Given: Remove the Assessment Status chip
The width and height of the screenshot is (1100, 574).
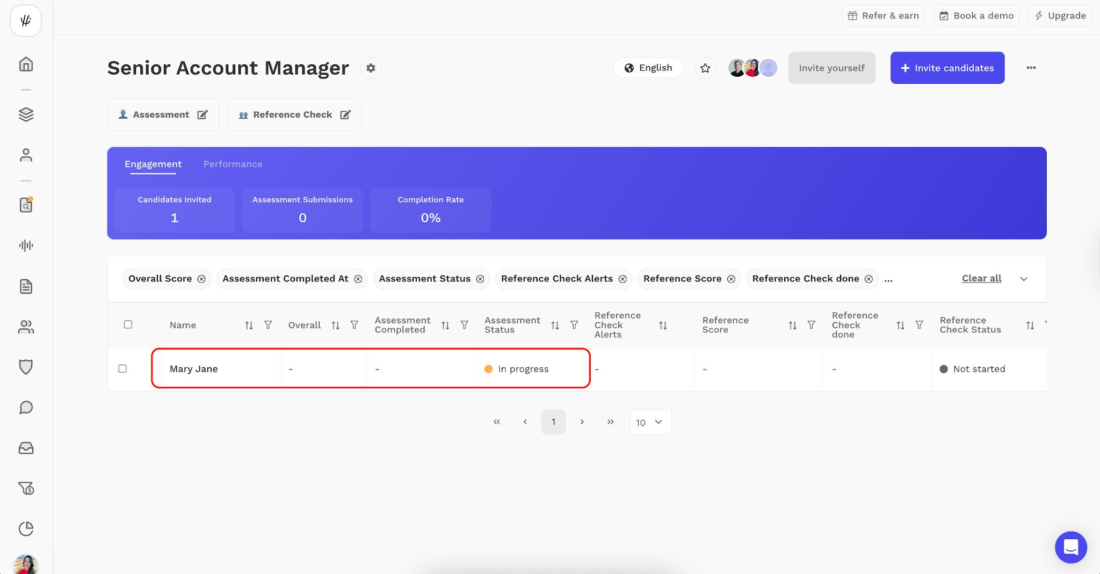Looking at the screenshot, I should tap(480, 279).
